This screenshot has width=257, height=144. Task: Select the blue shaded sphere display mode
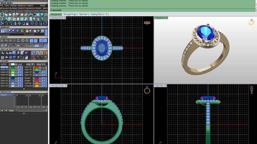10,31
